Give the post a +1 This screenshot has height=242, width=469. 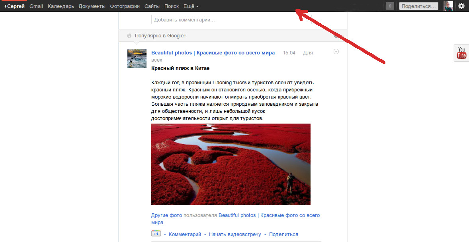click(155, 234)
